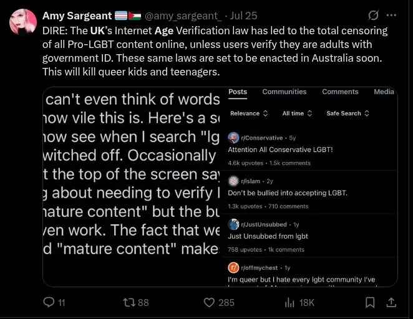Open the three-dot more options menu

(391, 15)
